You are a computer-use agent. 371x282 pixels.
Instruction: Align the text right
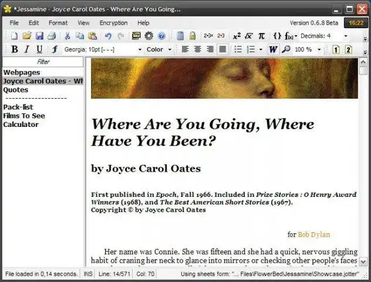click(x=210, y=49)
